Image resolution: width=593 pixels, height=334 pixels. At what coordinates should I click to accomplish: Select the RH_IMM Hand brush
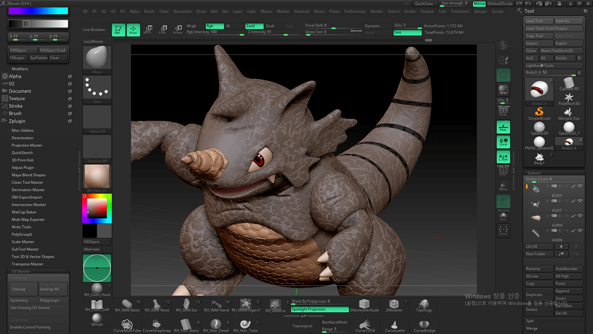point(216,306)
